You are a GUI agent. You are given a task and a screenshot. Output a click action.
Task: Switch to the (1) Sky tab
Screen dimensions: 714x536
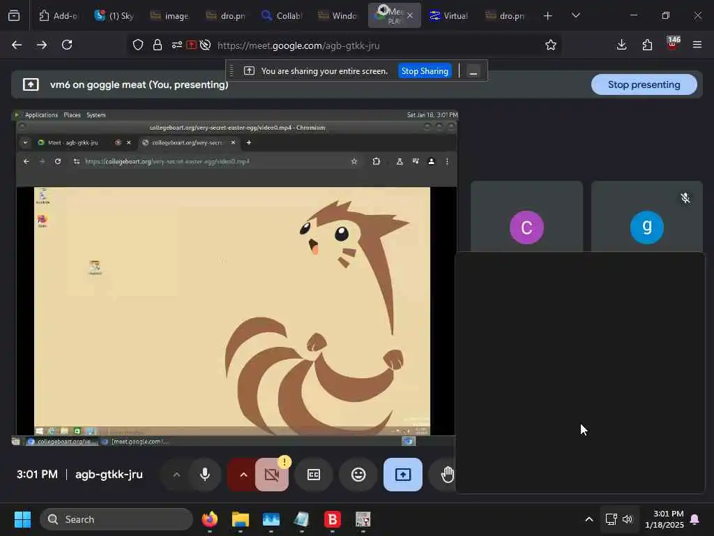(114, 15)
